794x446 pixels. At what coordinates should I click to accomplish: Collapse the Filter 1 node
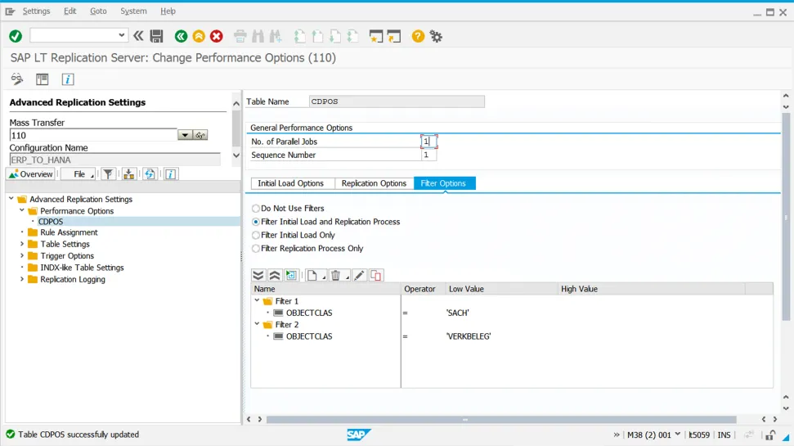(257, 301)
